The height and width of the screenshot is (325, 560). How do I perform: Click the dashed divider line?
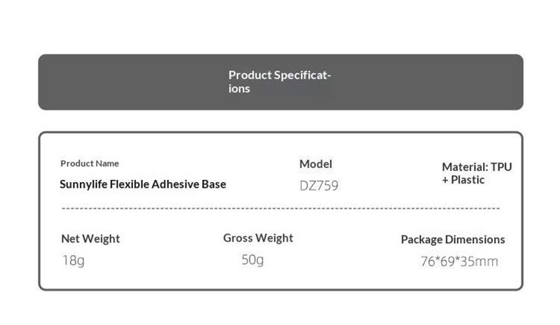(x=280, y=209)
